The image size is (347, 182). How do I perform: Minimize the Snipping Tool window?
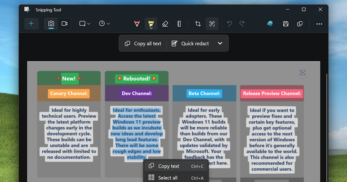(x=287, y=10)
